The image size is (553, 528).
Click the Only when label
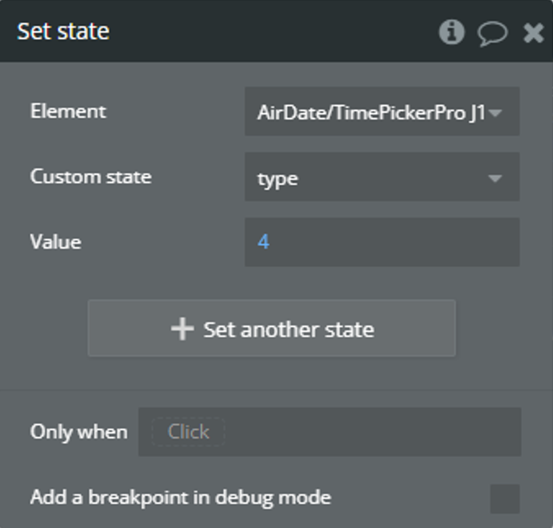[79, 432]
